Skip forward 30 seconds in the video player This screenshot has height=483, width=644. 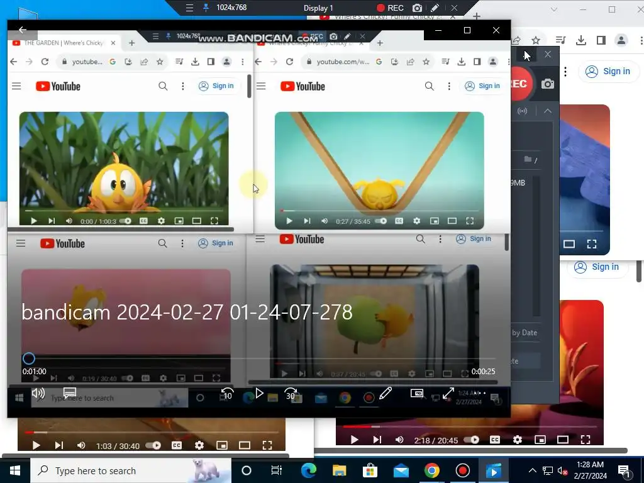pos(291,394)
